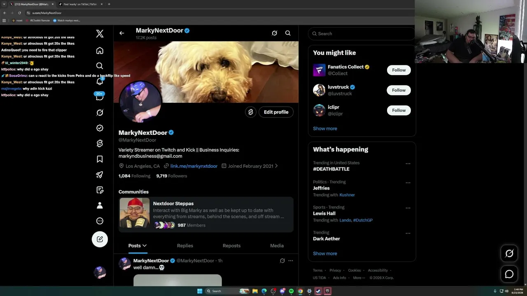Viewport: 527px width, 296px height.
Task: Reload the current page
Action: 19,13
